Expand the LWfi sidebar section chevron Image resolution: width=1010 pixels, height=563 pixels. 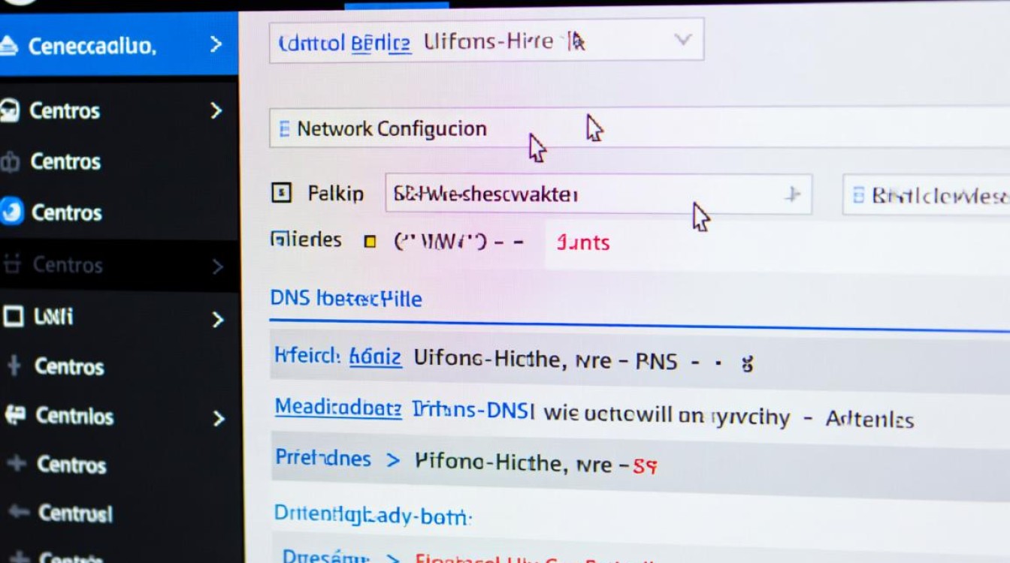pos(217,320)
